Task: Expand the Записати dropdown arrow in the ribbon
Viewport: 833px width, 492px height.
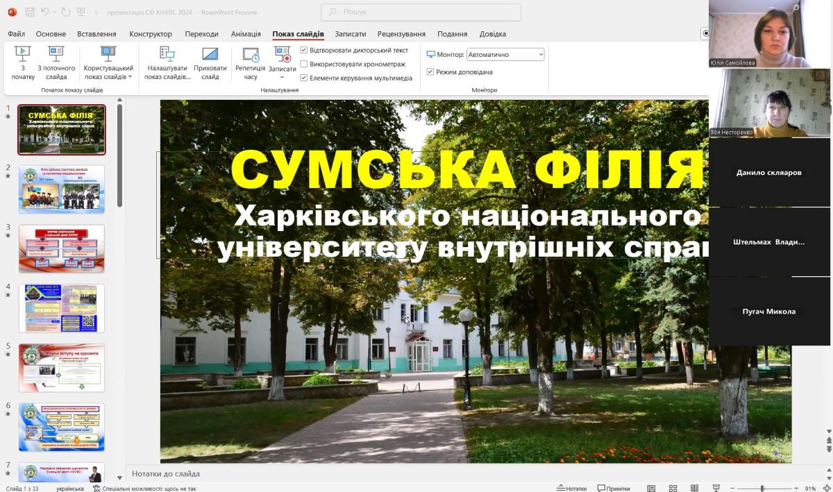Action: (x=282, y=77)
